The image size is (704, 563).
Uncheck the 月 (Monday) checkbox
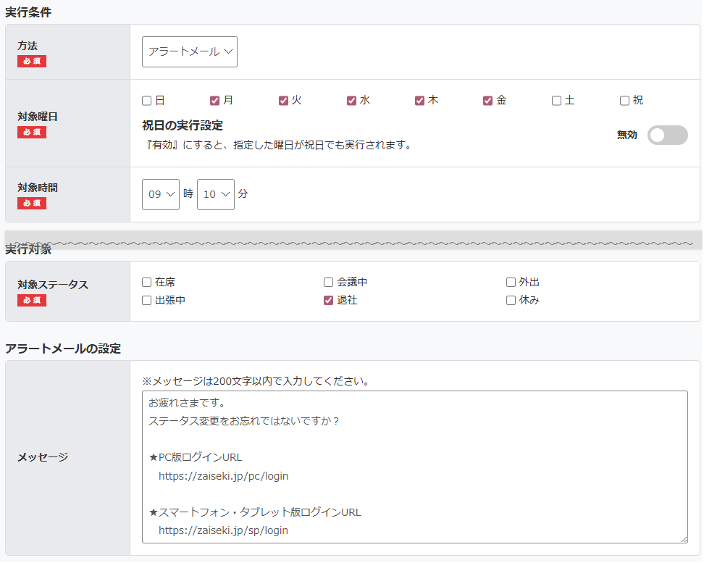pos(215,101)
